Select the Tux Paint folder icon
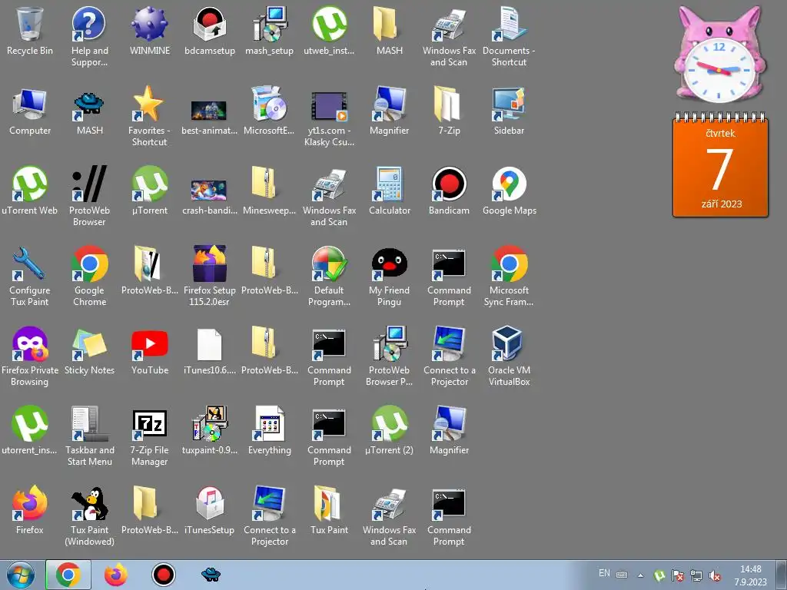787x590 pixels. point(329,503)
